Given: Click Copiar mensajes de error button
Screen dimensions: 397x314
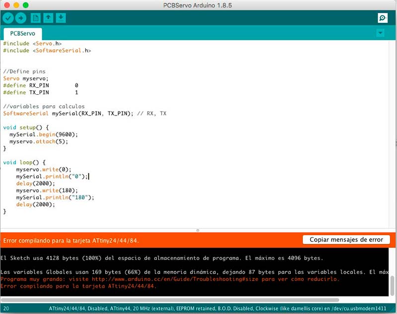Looking at the screenshot, I should click(346, 240).
